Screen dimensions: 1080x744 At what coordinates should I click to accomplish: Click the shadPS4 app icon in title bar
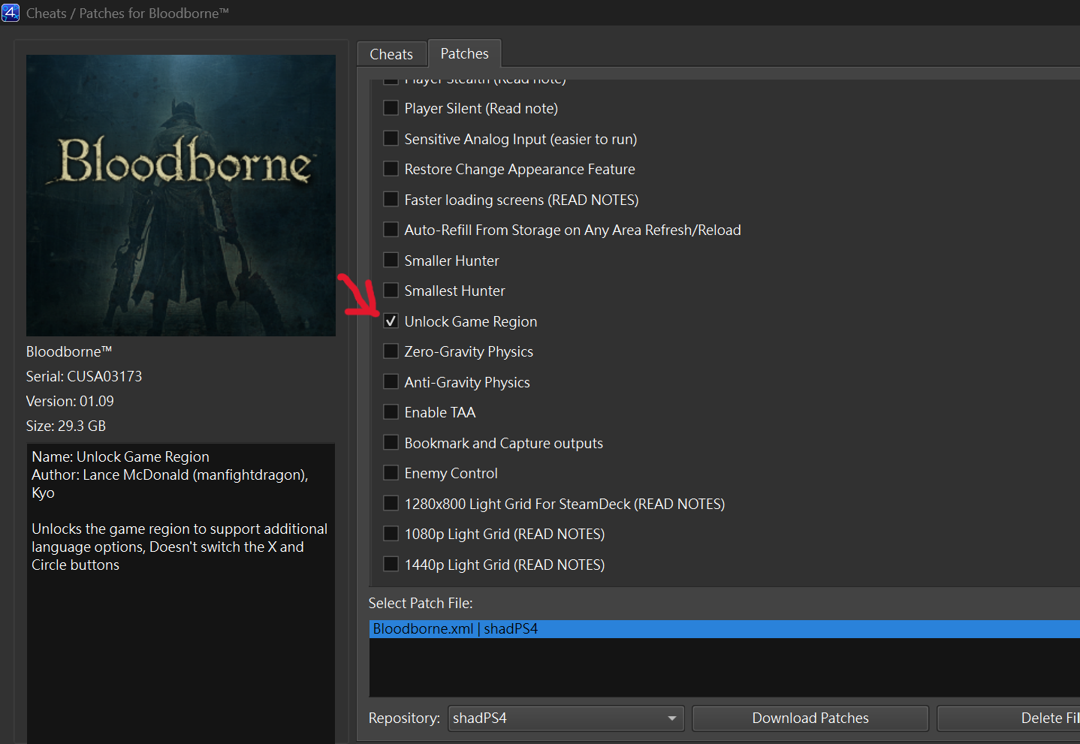tap(11, 13)
